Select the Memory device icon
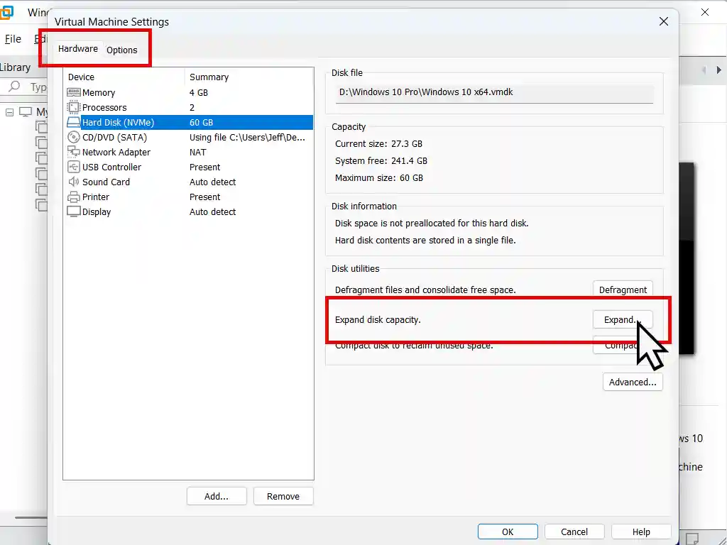 [x=73, y=93]
